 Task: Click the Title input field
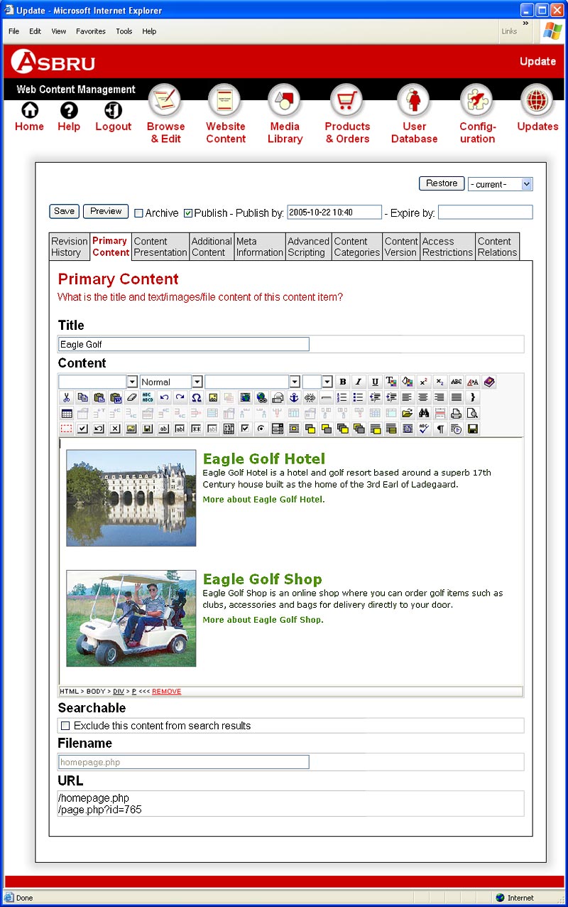pyautogui.click(x=183, y=344)
